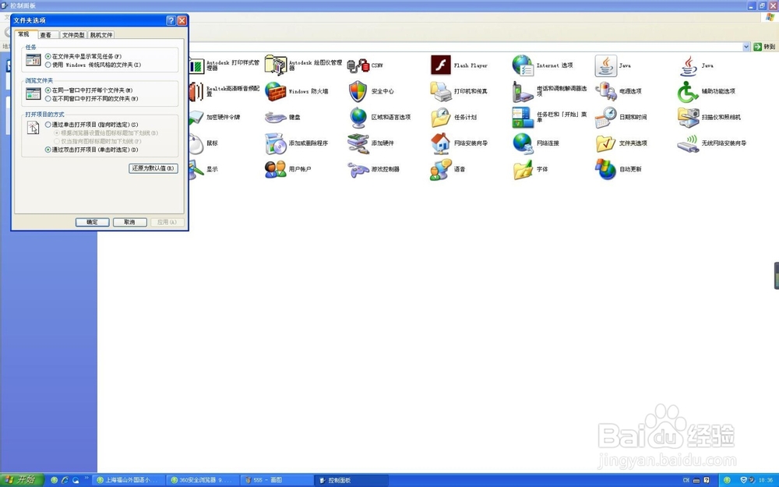This screenshot has height=487, width=779.
Task: Select 在同一窗口中打开每个文件夹 option
Action: tap(48, 90)
